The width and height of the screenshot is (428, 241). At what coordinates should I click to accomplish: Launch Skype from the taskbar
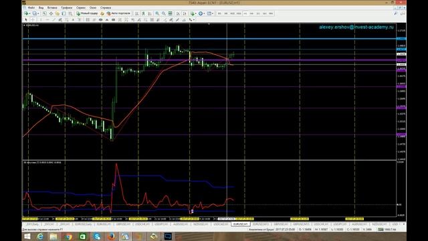point(97,236)
